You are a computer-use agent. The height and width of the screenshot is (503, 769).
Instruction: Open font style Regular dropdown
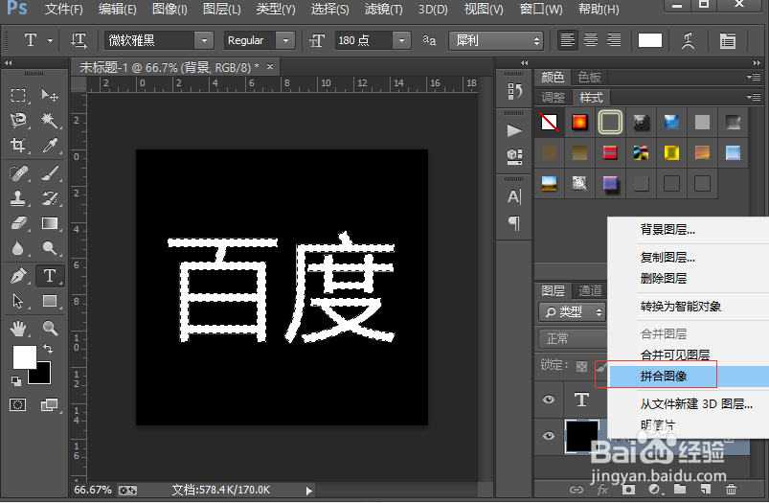[285, 40]
